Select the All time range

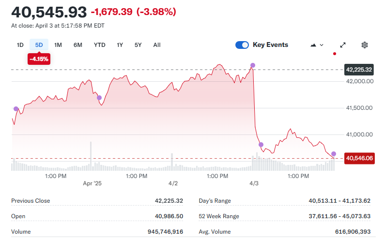(157, 45)
